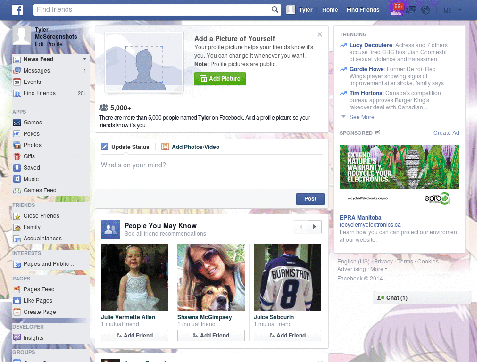Click the Messages icon in sidebar

point(17,71)
